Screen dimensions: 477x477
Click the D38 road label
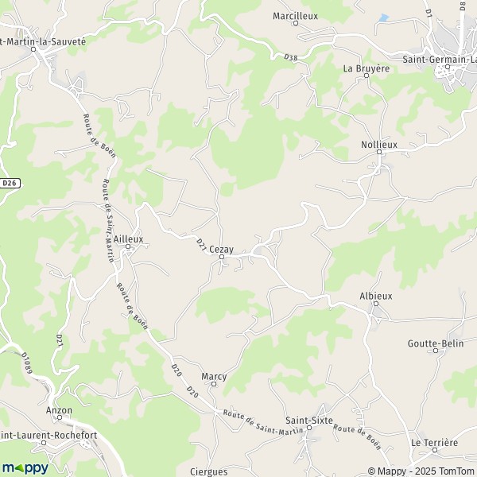coord(291,57)
